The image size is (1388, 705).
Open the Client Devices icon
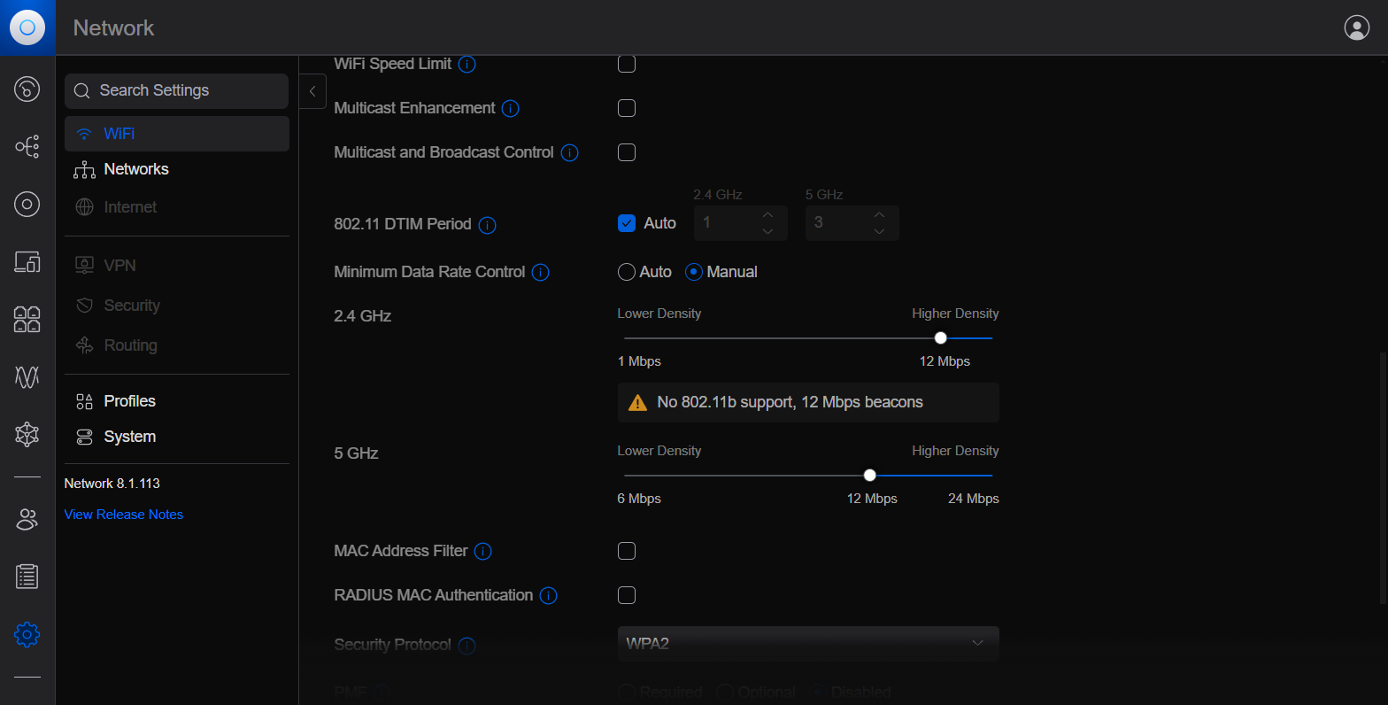[27, 261]
